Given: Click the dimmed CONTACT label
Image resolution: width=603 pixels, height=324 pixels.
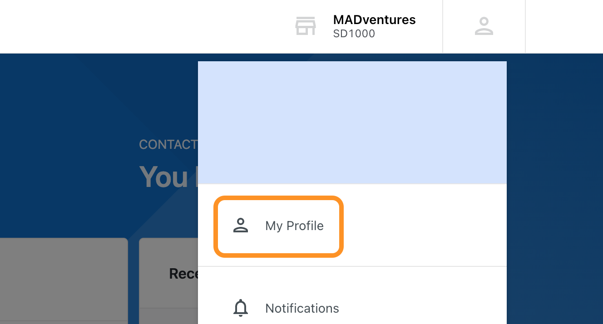Looking at the screenshot, I should [168, 145].
